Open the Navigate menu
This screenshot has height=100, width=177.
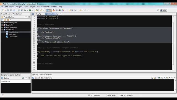pos(19,7)
